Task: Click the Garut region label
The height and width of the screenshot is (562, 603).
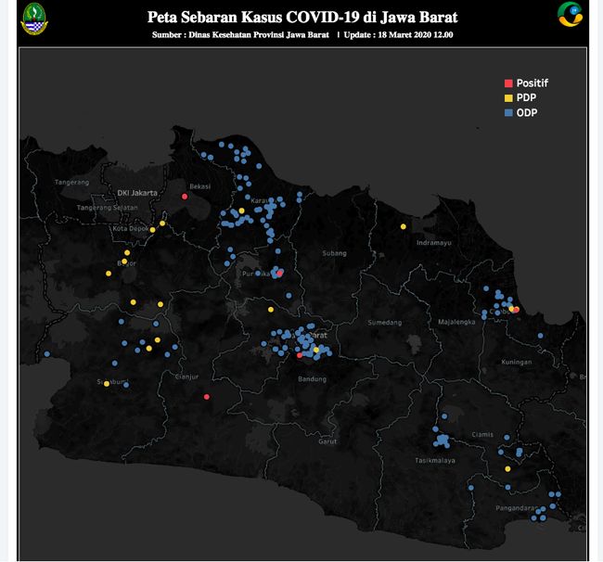Action: (x=327, y=441)
